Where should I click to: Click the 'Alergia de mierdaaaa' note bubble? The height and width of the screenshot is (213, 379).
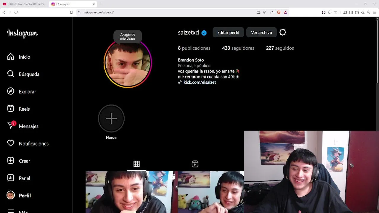[128, 36]
